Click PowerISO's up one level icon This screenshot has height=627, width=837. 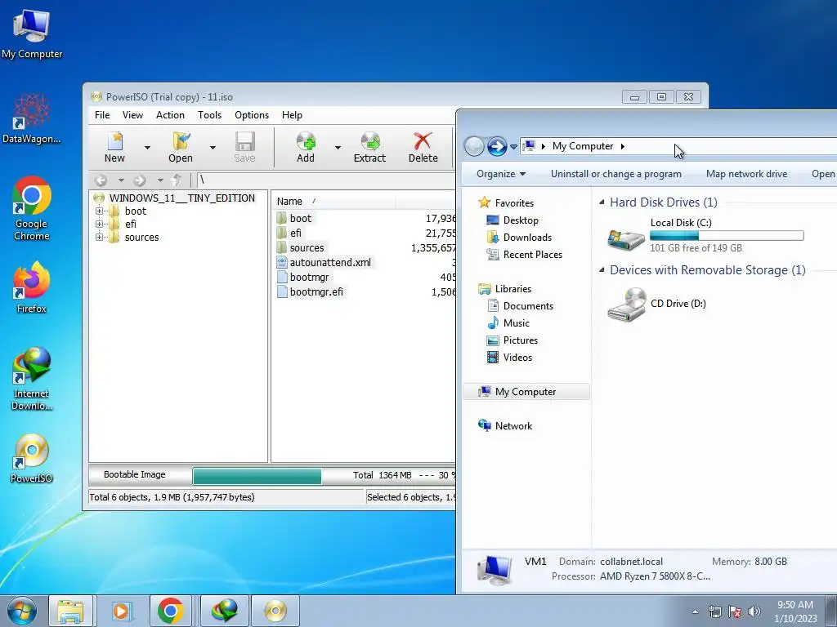pos(177,180)
